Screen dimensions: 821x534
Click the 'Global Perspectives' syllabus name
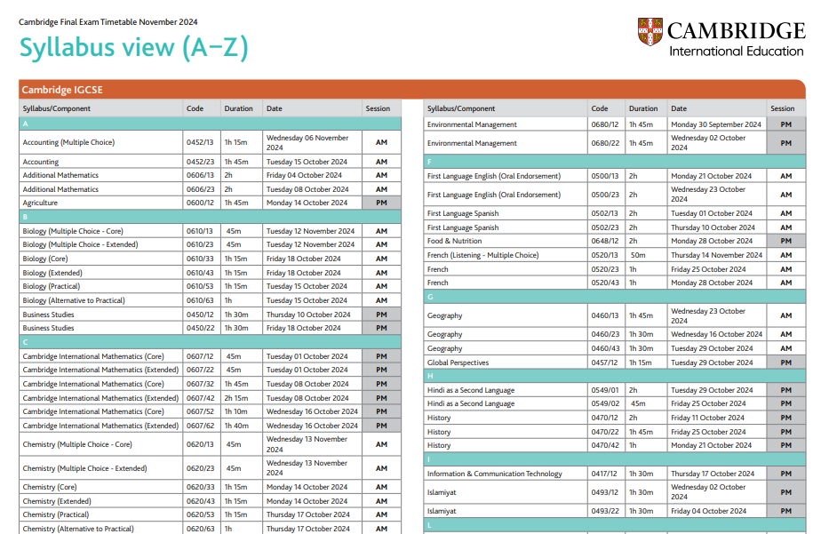[458, 363]
